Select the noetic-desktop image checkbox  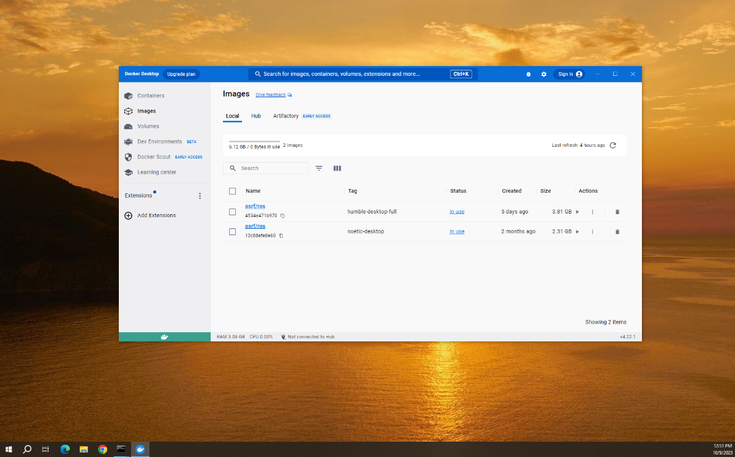point(232,232)
